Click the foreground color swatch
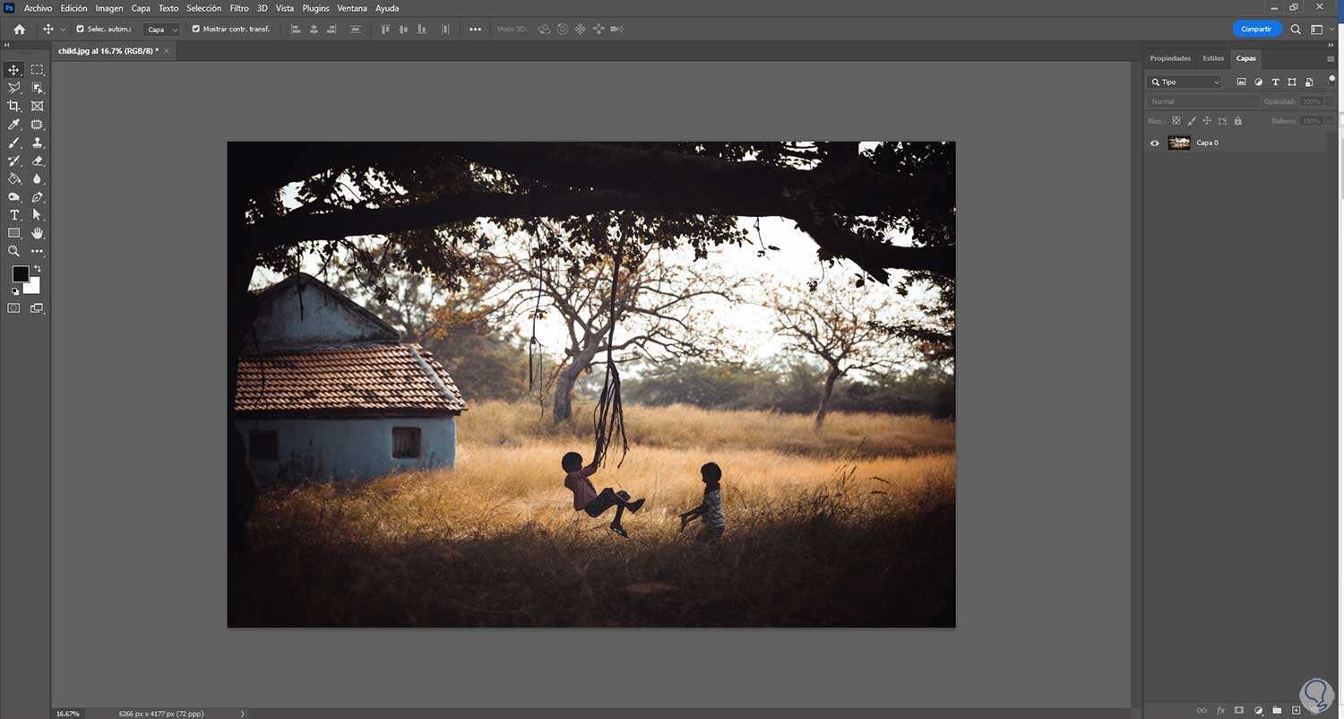The image size is (1344, 719). 20,274
